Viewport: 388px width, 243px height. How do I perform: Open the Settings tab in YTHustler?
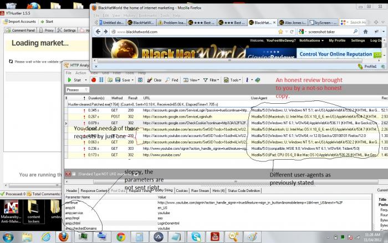pyautogui.click(x=67, y=30)
